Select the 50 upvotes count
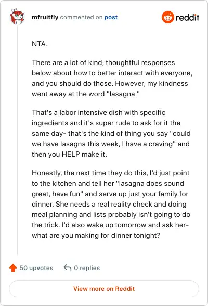This screenshot has width=208, height=306. (36, 268)
